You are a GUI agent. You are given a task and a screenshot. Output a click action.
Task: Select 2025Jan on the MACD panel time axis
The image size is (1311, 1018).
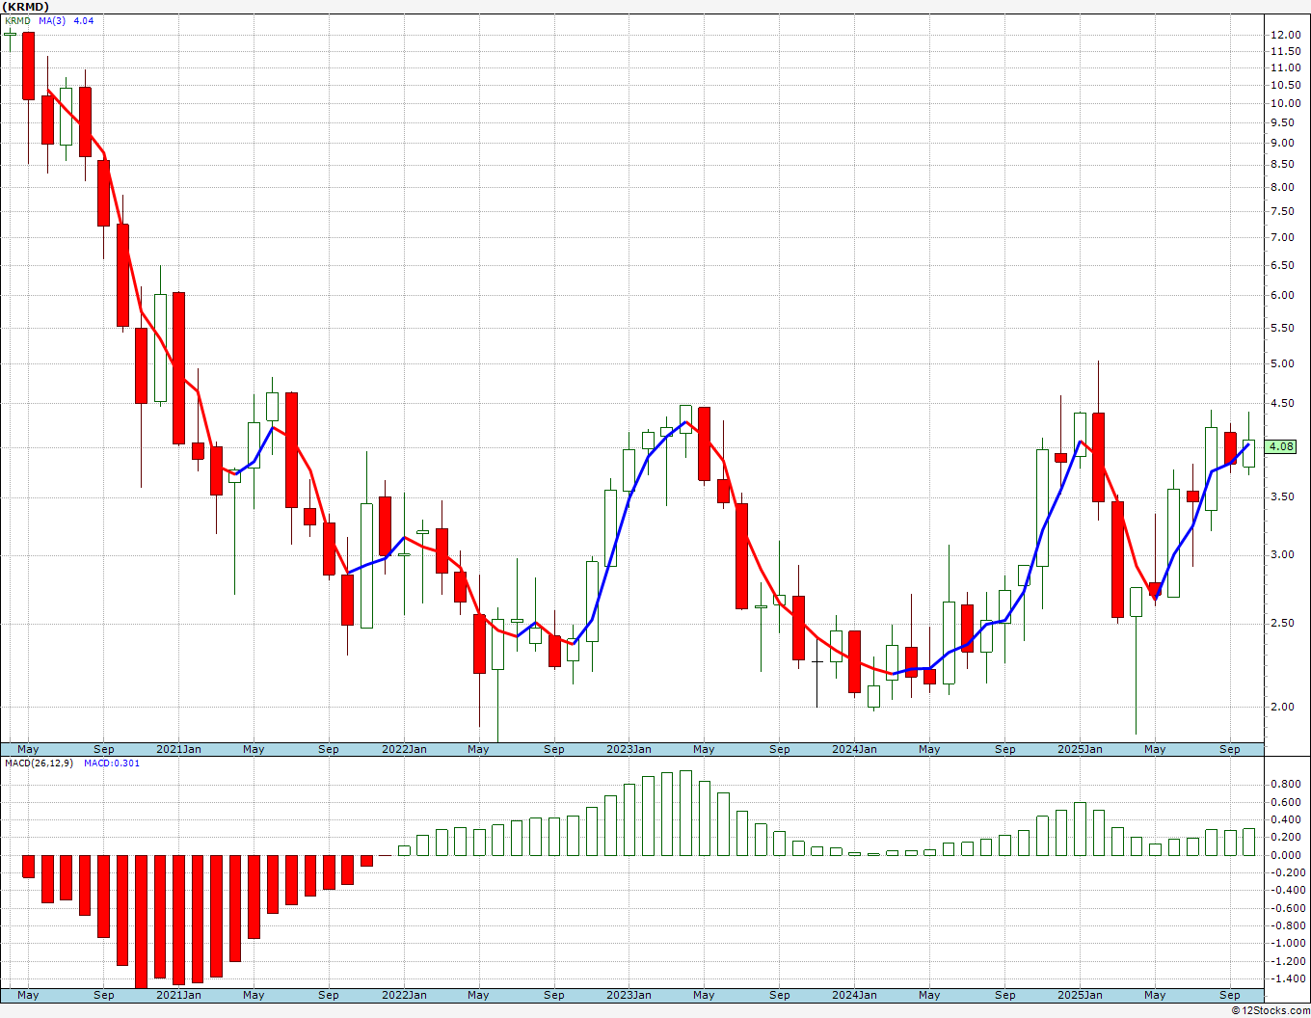pos(1080,995)
